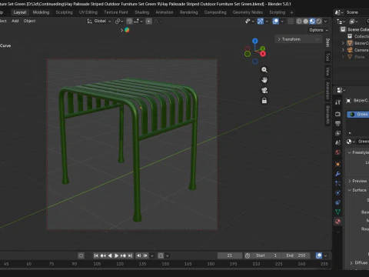369x277 pixels.
Task: Play animation forward button
Action: [116, 255]
